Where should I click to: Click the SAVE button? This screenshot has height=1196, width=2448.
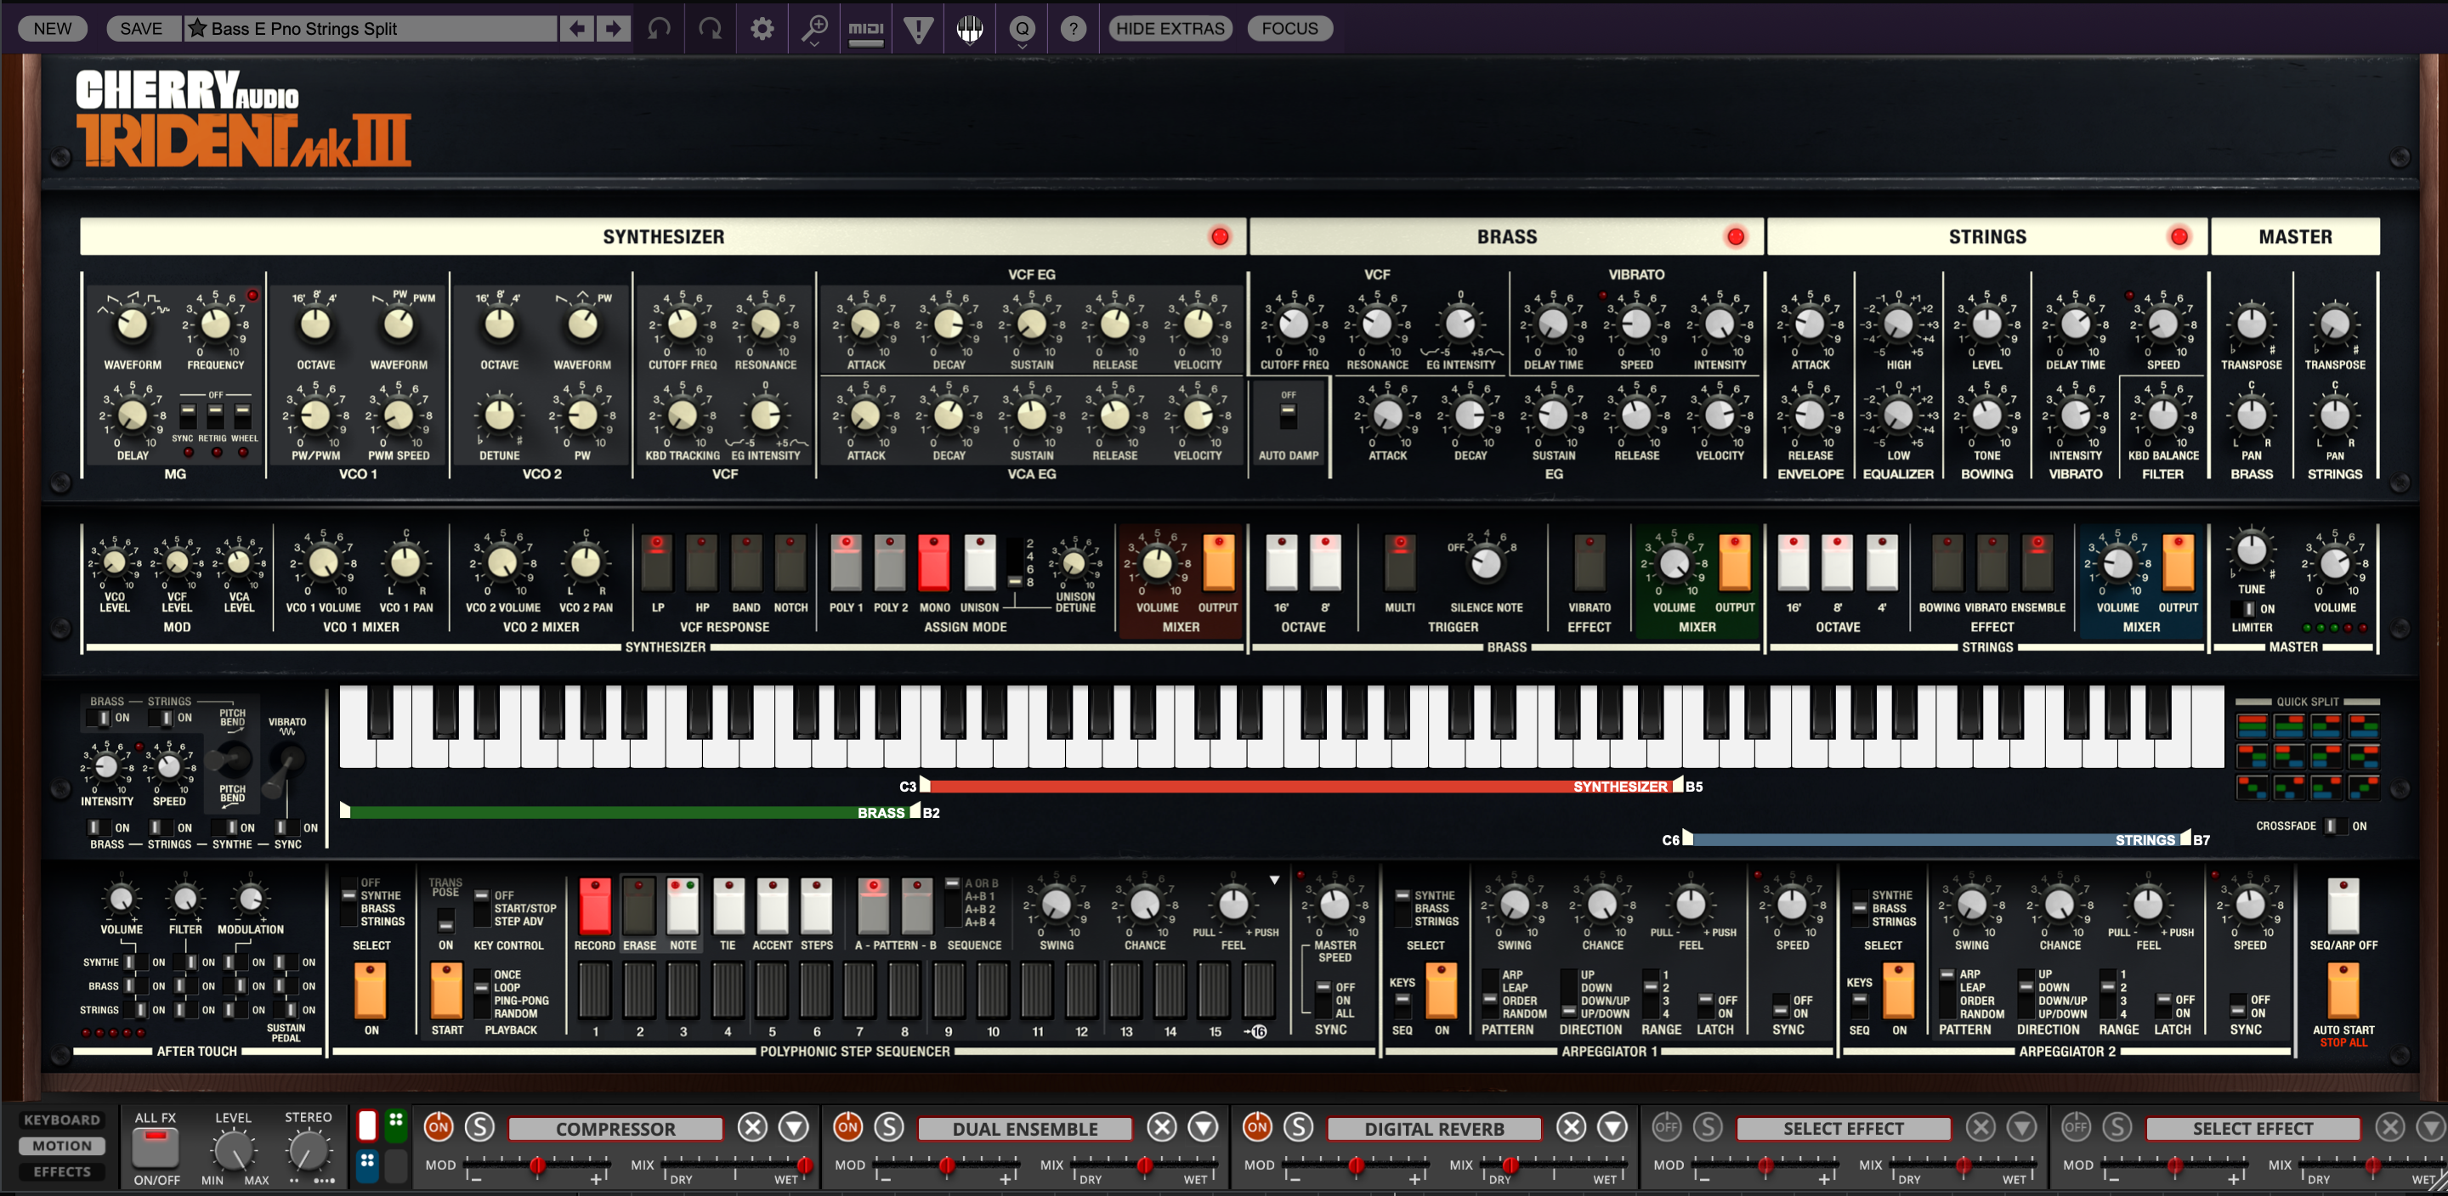[x=140, y=29]
